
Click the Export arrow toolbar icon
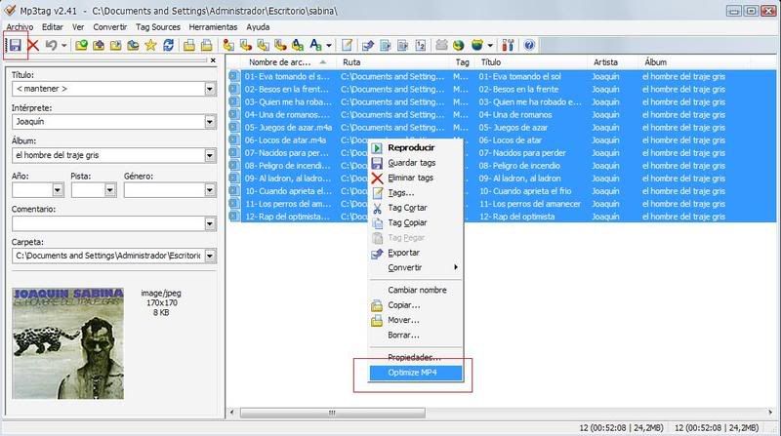pyautogui.click(x=368, y=45)
